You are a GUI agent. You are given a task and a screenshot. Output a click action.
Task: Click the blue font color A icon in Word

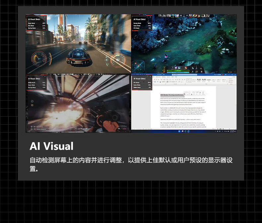pyautogui.click(x=155, y=82)
